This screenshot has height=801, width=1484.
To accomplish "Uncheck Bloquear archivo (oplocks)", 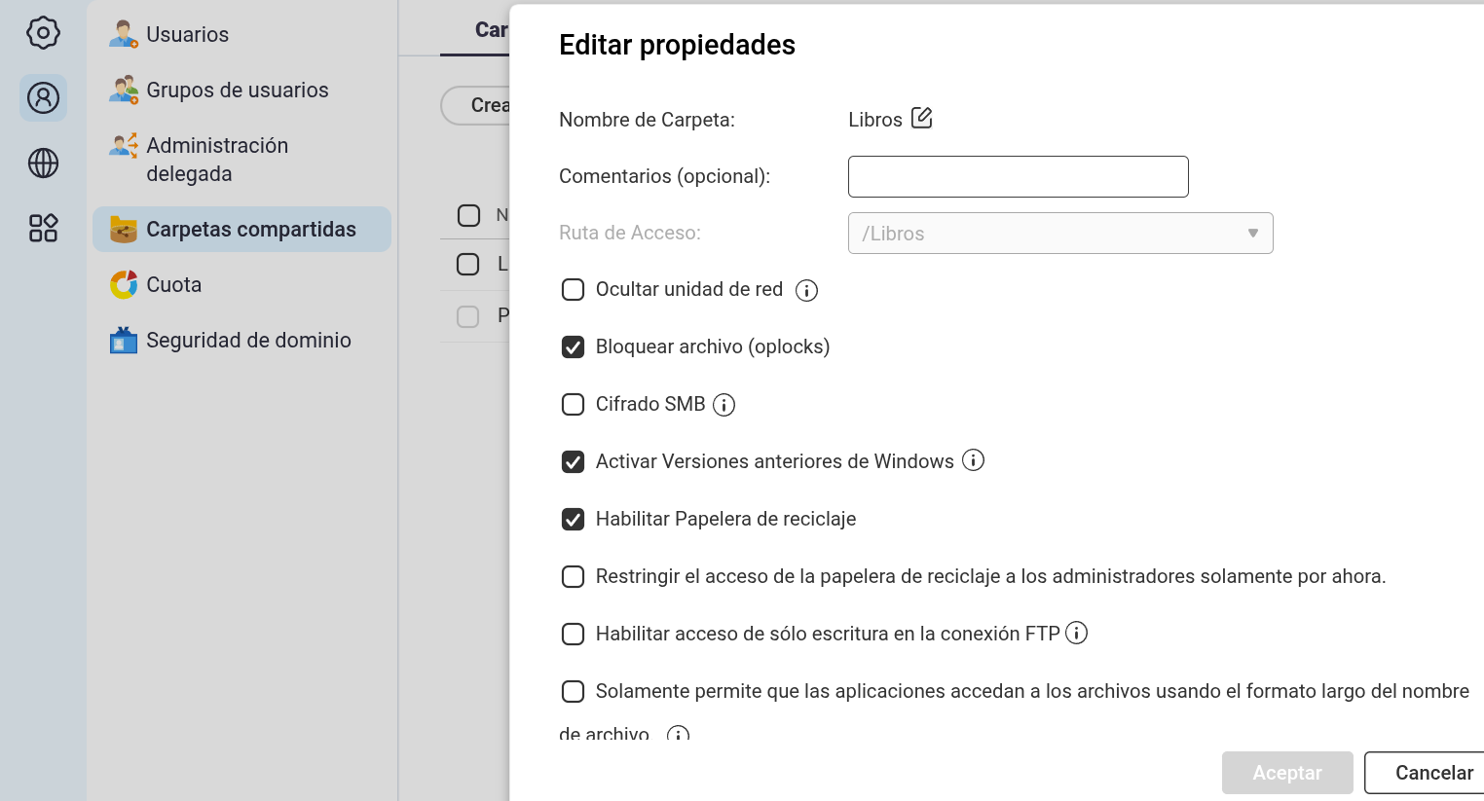I will [574, 347].
